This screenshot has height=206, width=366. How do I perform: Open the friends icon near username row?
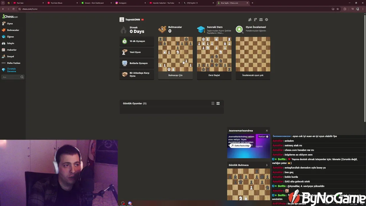250,19
